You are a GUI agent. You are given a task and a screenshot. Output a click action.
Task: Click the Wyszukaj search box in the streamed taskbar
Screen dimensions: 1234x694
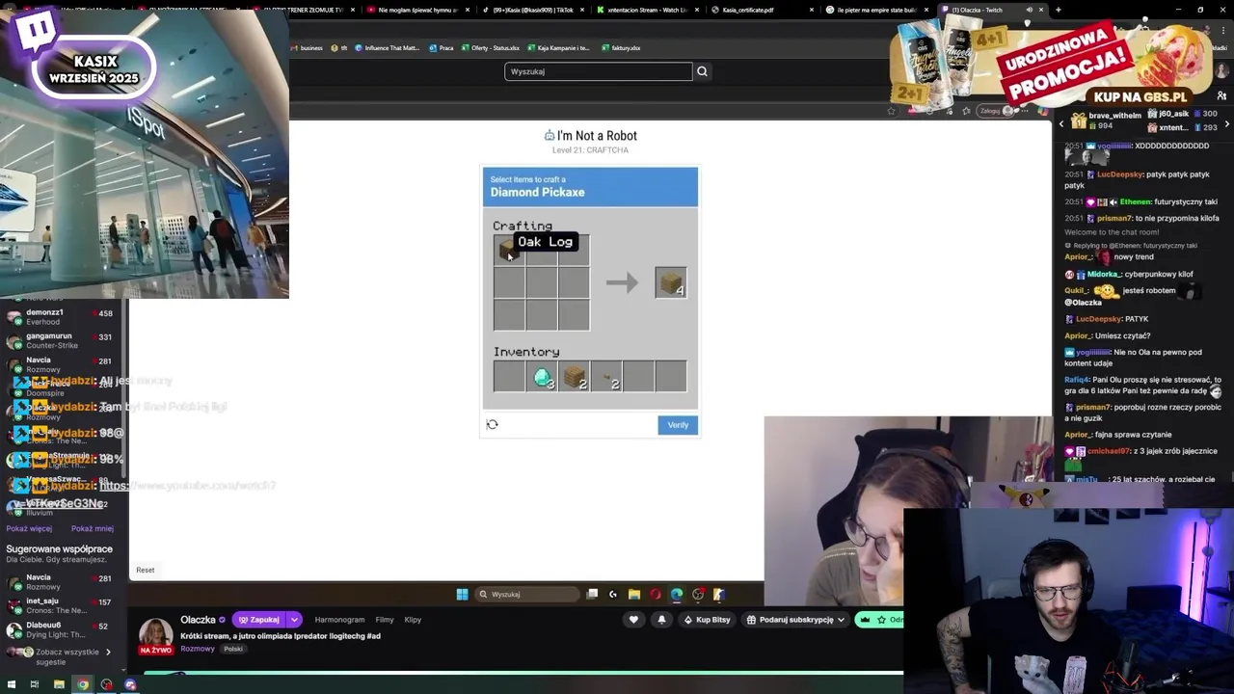click(x=526, y=594)
